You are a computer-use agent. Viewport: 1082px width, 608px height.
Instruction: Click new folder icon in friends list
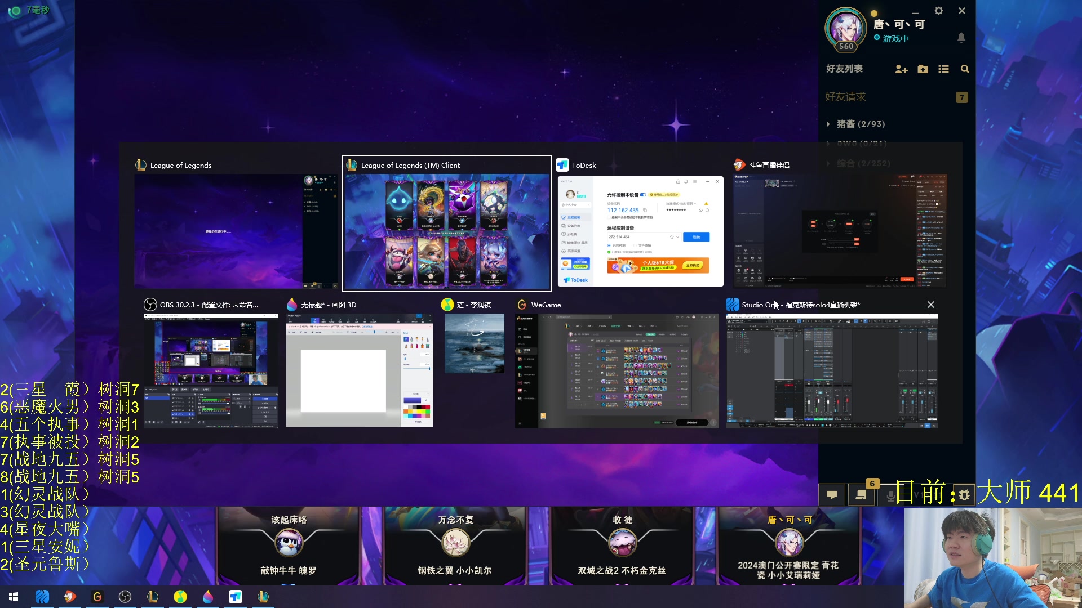923,69
